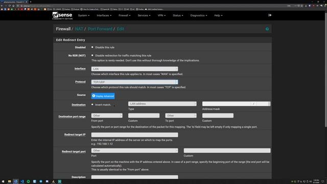
Task: Go to NAT breadcrumb link
Action: pyautogui.click(x=79, y=29)
